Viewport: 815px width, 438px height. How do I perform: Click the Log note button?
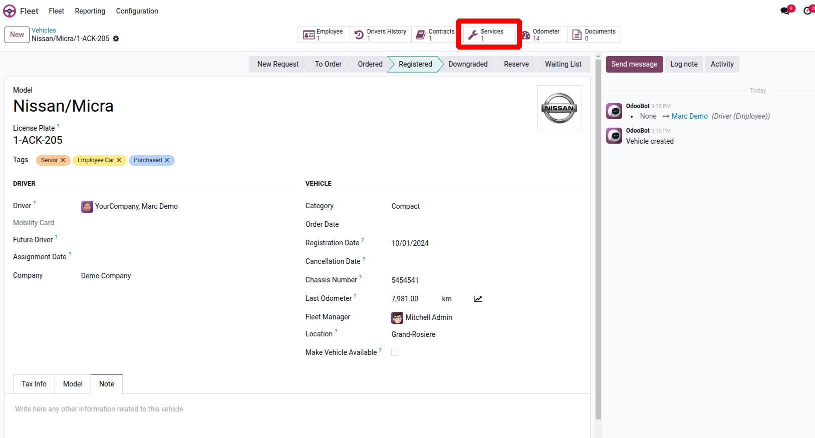coord(684,64)
